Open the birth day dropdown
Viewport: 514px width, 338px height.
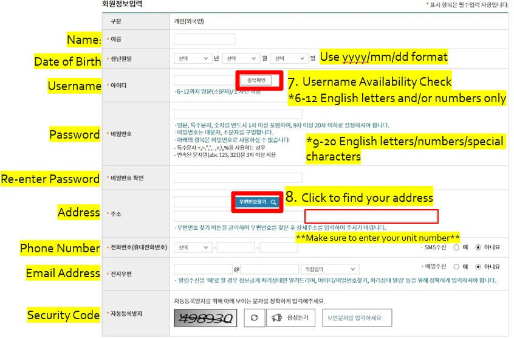[x=289, y=58]
